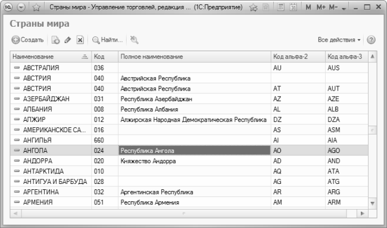Click vertical scrollbar up arrow
The image size is (387, 228).
tap(373, 57)
